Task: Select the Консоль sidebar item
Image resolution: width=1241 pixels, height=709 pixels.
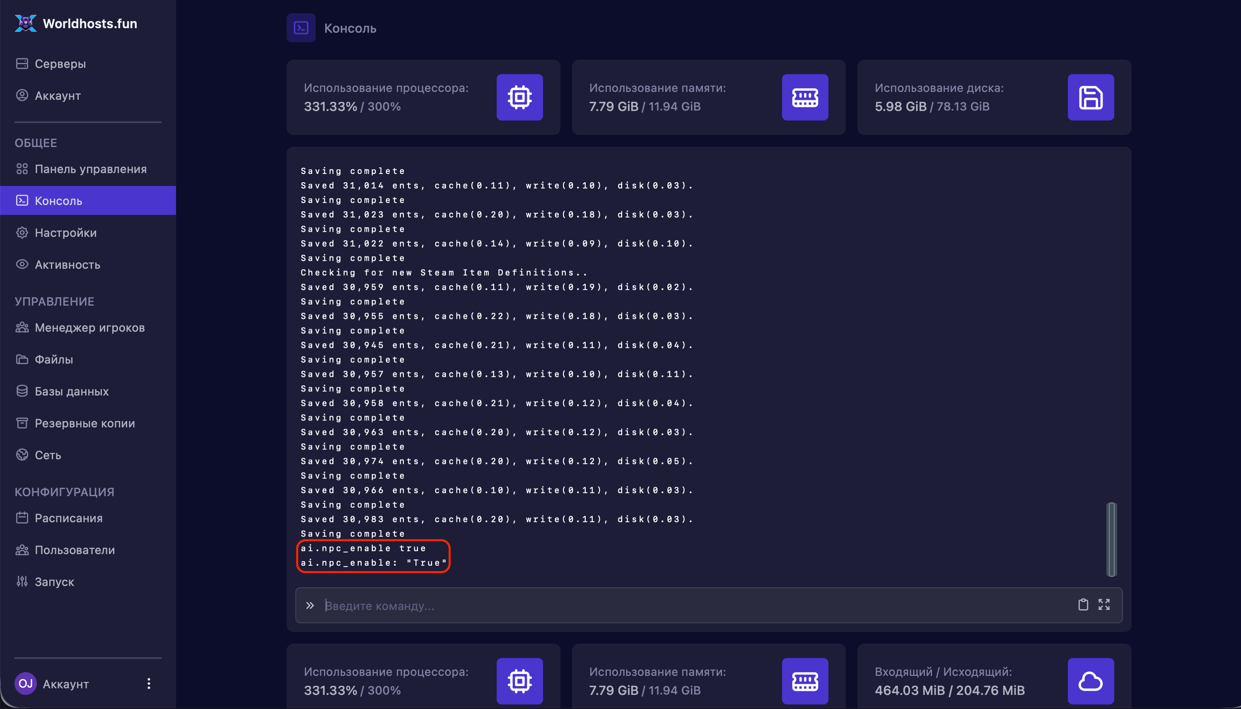Action: (x=88, y=200)
